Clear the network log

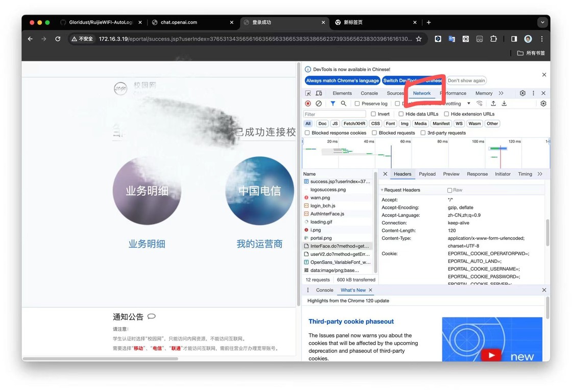(x=319, y=104)
